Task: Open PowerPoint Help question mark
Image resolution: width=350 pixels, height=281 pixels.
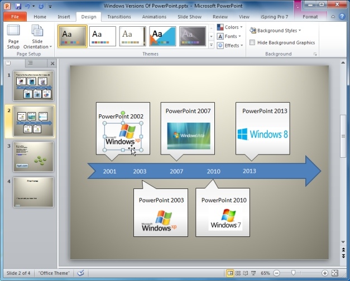Action: coord(342,17)
